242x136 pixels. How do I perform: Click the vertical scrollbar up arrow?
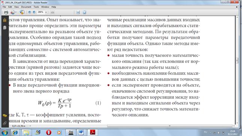(237, 17)
